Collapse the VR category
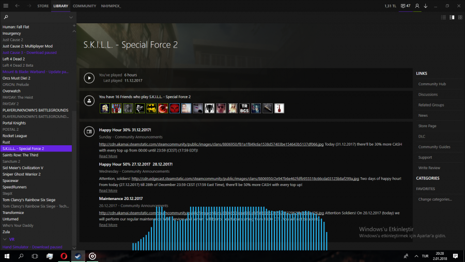Viewport: 465px width, 262px height. pos(5,239)
